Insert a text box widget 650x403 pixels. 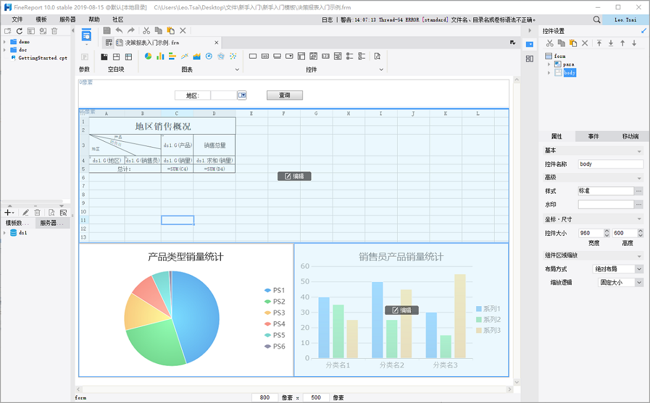click(253, 56)
